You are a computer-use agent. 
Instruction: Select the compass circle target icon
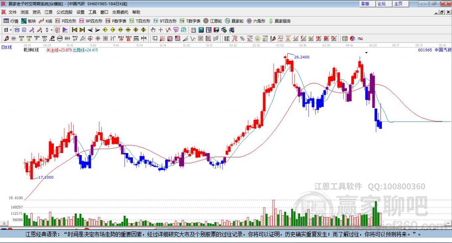(90, 38)
